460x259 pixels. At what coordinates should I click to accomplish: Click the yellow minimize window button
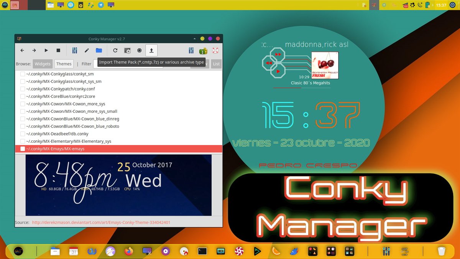(x=202, y=38)
